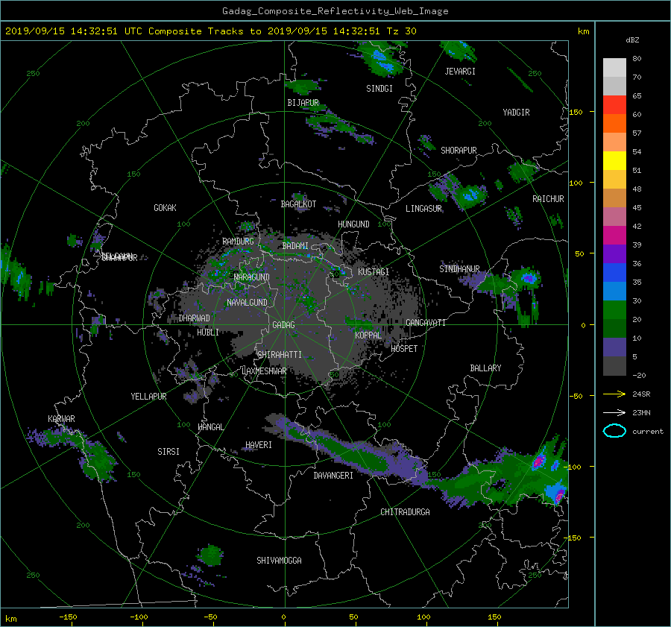Image resolution: width=671 pixels, height=627 pixels.
Task: Select the SHORAPUR city label
Action: (x=459, y=151)
